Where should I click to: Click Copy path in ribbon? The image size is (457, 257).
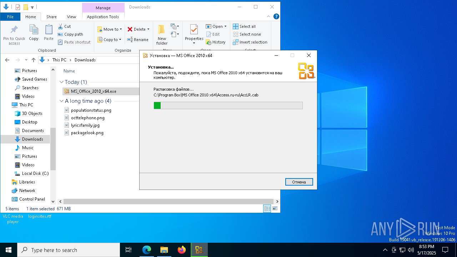tap(70, 34)
